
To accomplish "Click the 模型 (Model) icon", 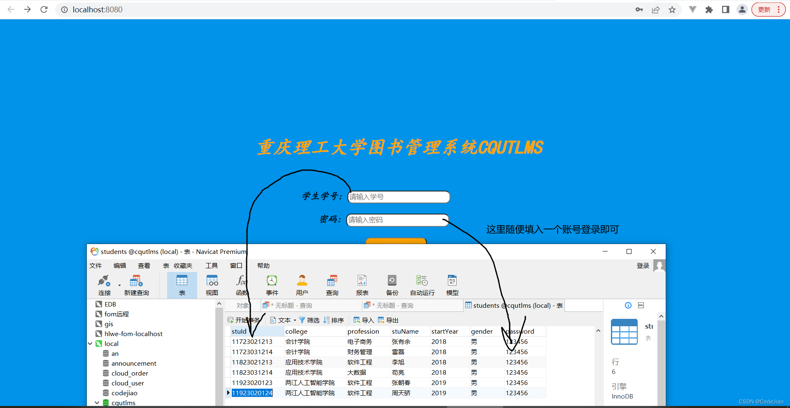I will point(452,284).
